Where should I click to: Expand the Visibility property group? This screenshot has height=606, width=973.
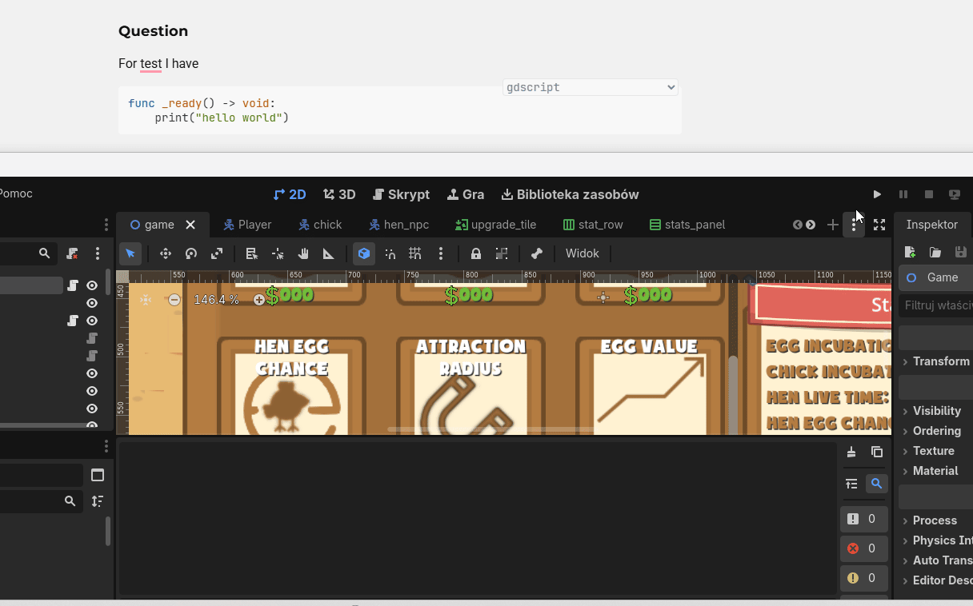click(936, 411)
